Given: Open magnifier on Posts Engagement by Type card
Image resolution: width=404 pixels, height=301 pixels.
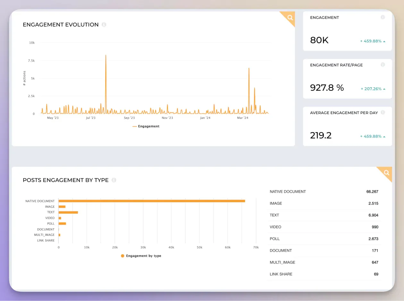Looking at the screenshot, I should tap(387, 173).
